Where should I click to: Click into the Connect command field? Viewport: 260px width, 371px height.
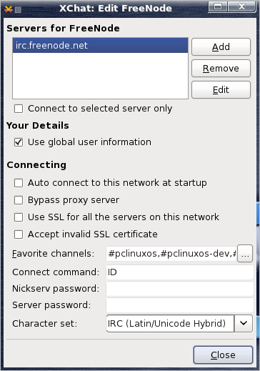point(179,272)
